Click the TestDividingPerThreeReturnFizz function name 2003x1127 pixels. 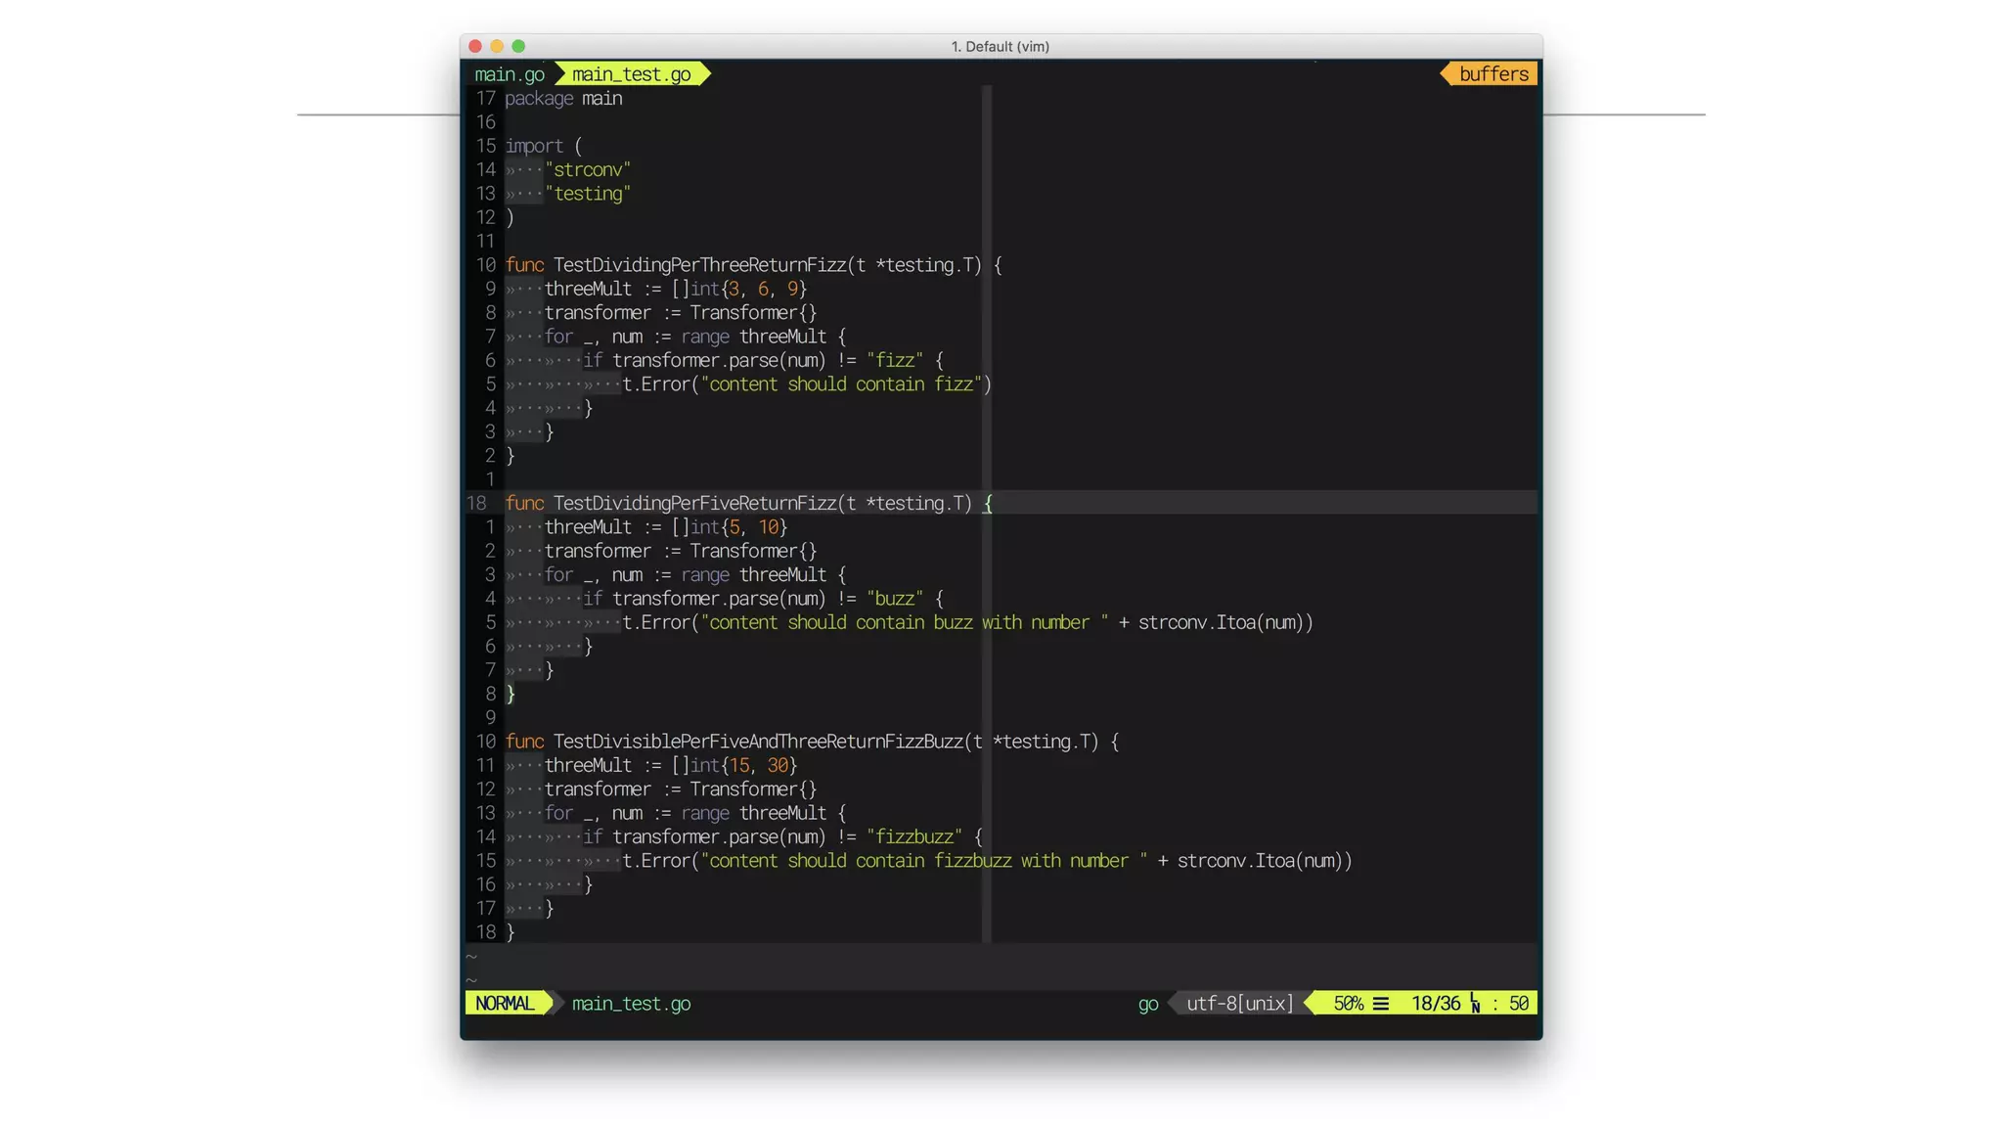pyautogui.click(x=699, y=265)
